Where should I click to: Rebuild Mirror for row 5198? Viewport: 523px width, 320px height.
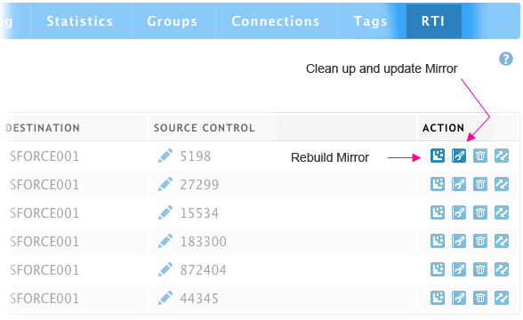coord(438,156)
